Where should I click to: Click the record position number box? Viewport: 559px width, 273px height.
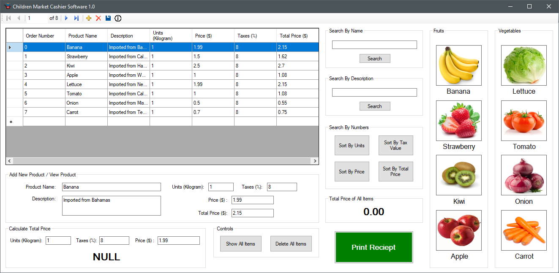coord(37,18)
